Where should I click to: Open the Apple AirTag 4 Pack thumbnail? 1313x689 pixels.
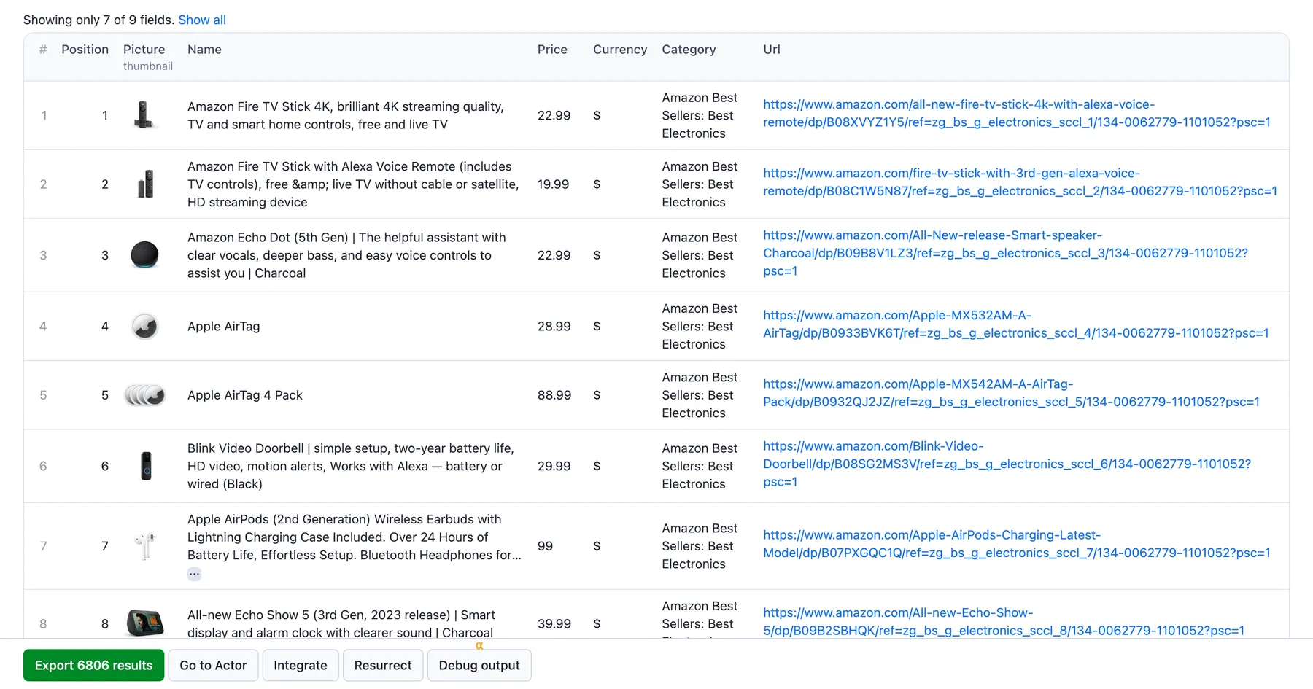(144, 395)
